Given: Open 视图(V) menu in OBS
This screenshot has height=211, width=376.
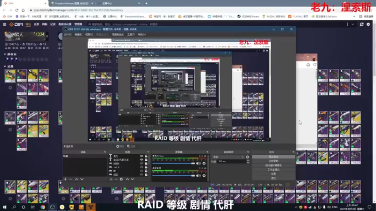Looking at the screenshot, I should coord(89,34).
